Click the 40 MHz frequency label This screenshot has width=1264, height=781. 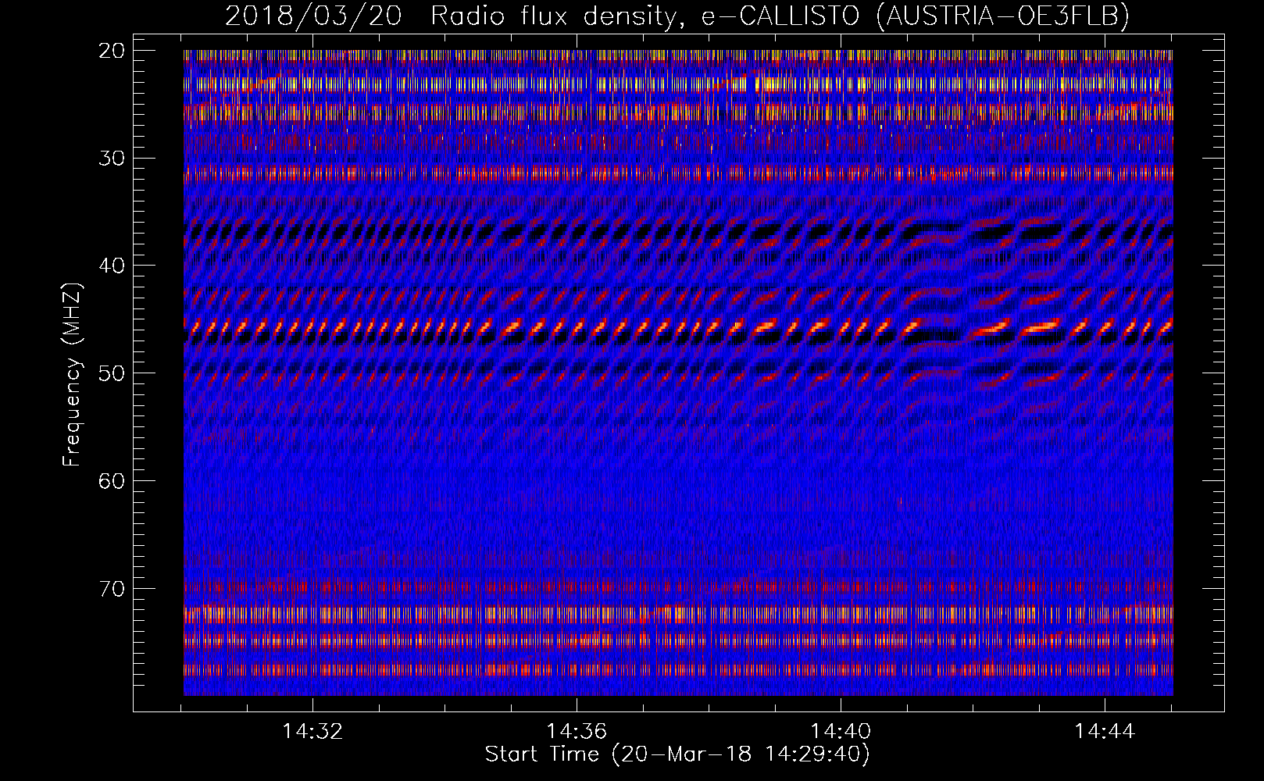click(112, 266)
